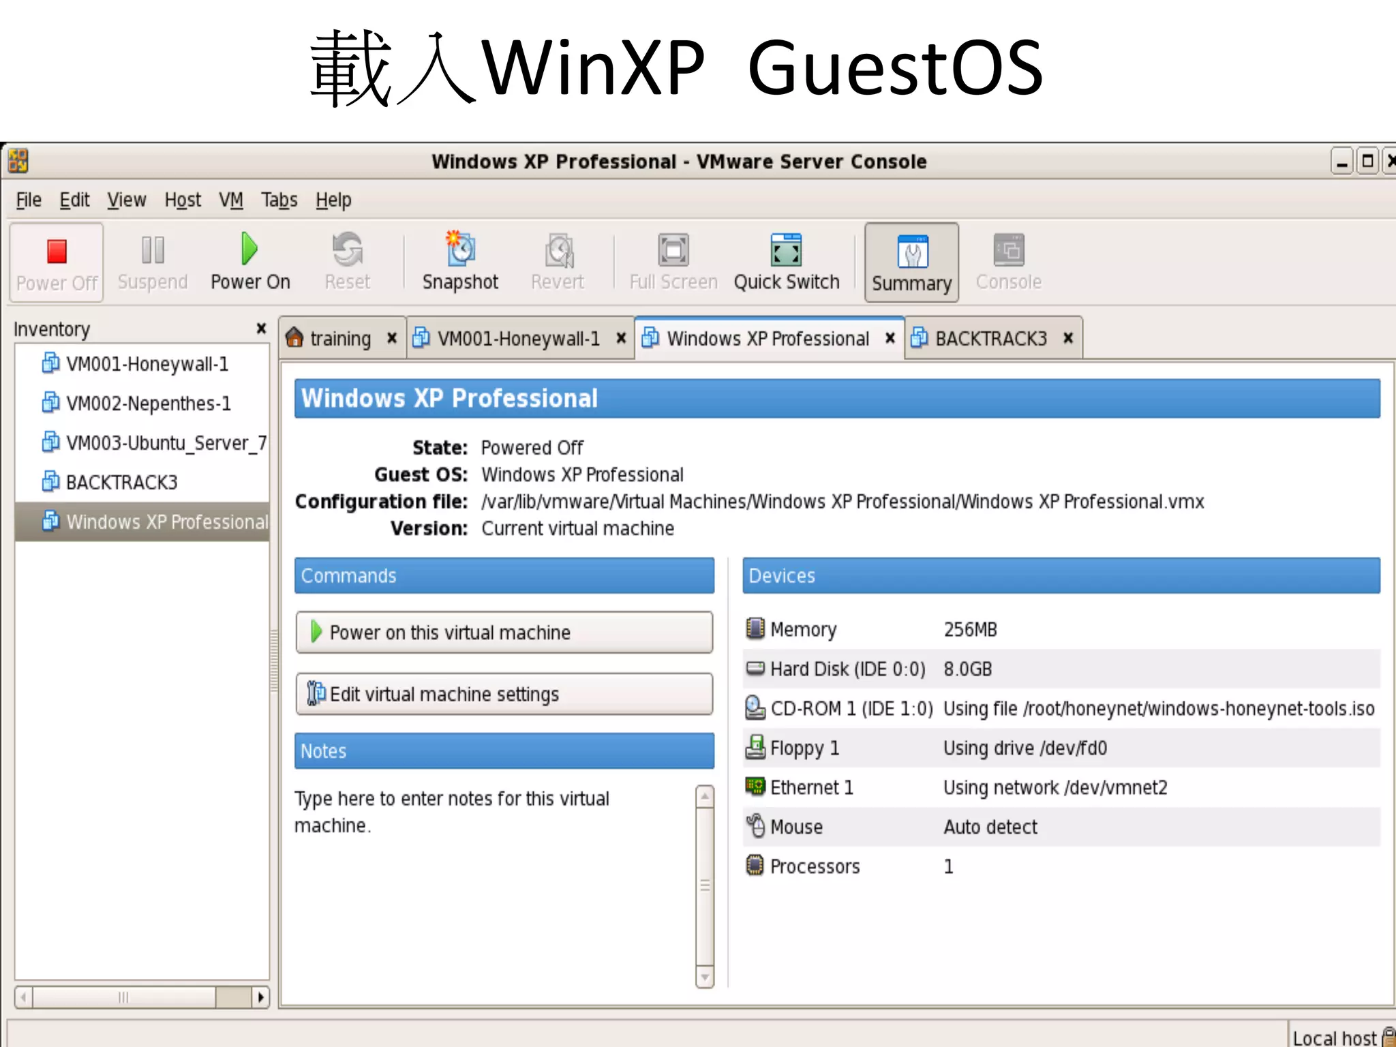This screenshot has height=1047, width=1396.
Task: Open the View menu
Action: [127, 200]
